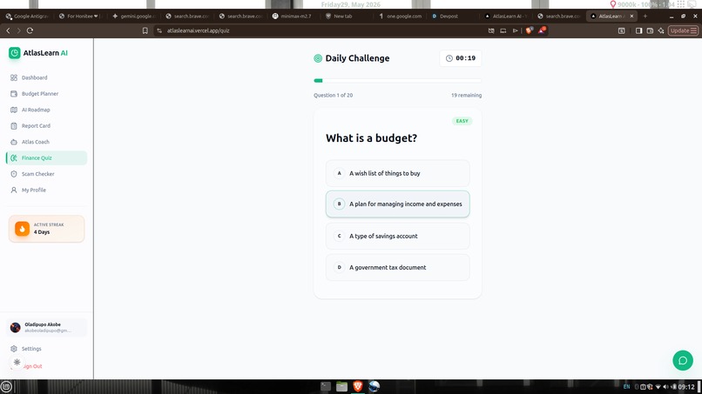Select Finance Quiz sidebar entry
702x394 pixels.
pos(46,158)
